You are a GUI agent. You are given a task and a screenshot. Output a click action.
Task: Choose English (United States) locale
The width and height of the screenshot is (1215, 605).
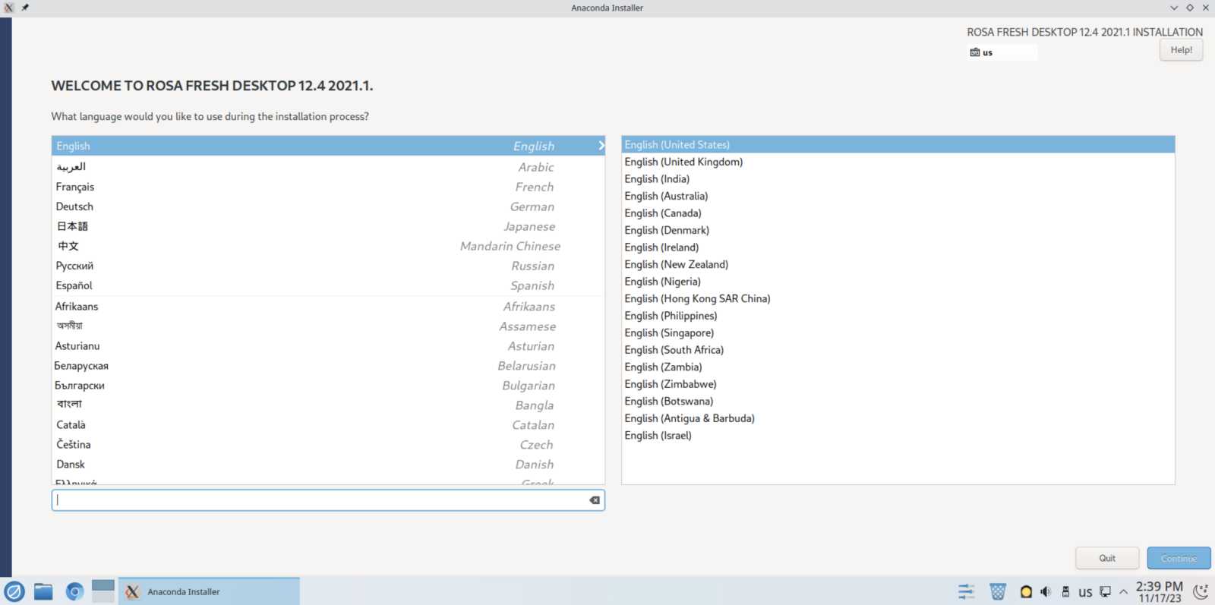(898, 144)
